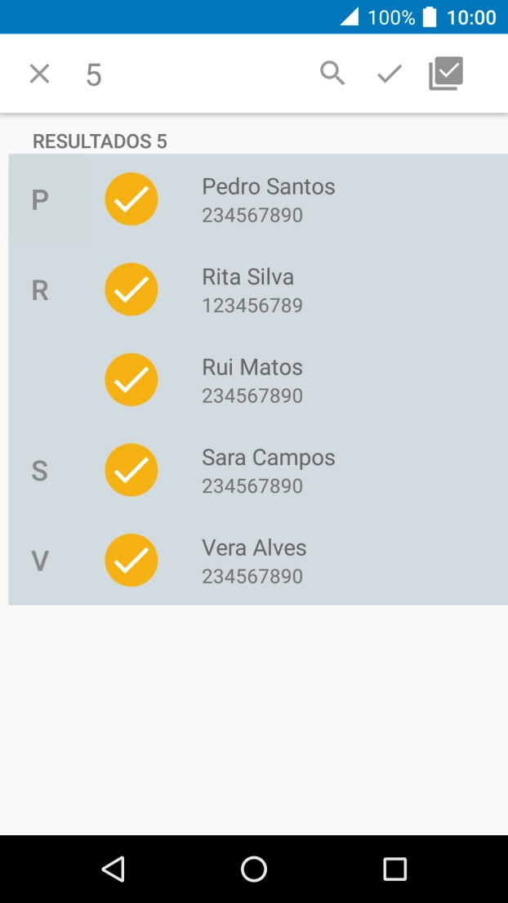This screenshot has width=508, height=903.
Task: Tap the RESULTADOS 5 header
Action: [x=99, y=141]
